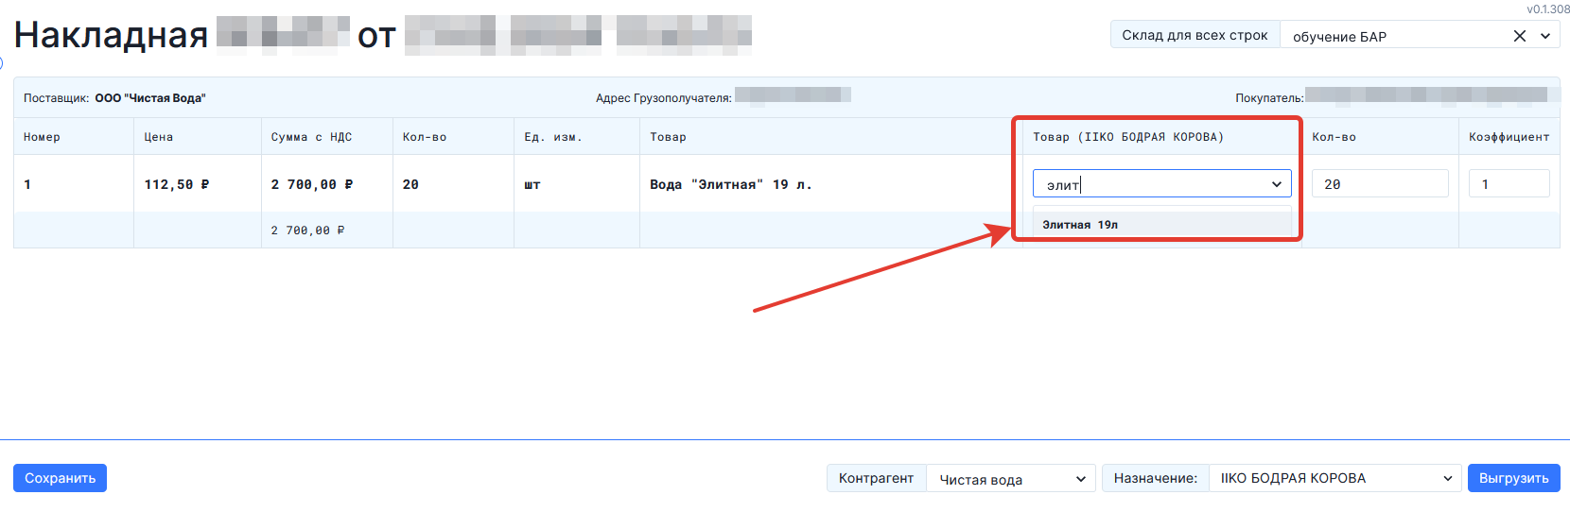
Task: Clear the 'обучение БАР' warehouse selection
Action: click(1519, 36)
